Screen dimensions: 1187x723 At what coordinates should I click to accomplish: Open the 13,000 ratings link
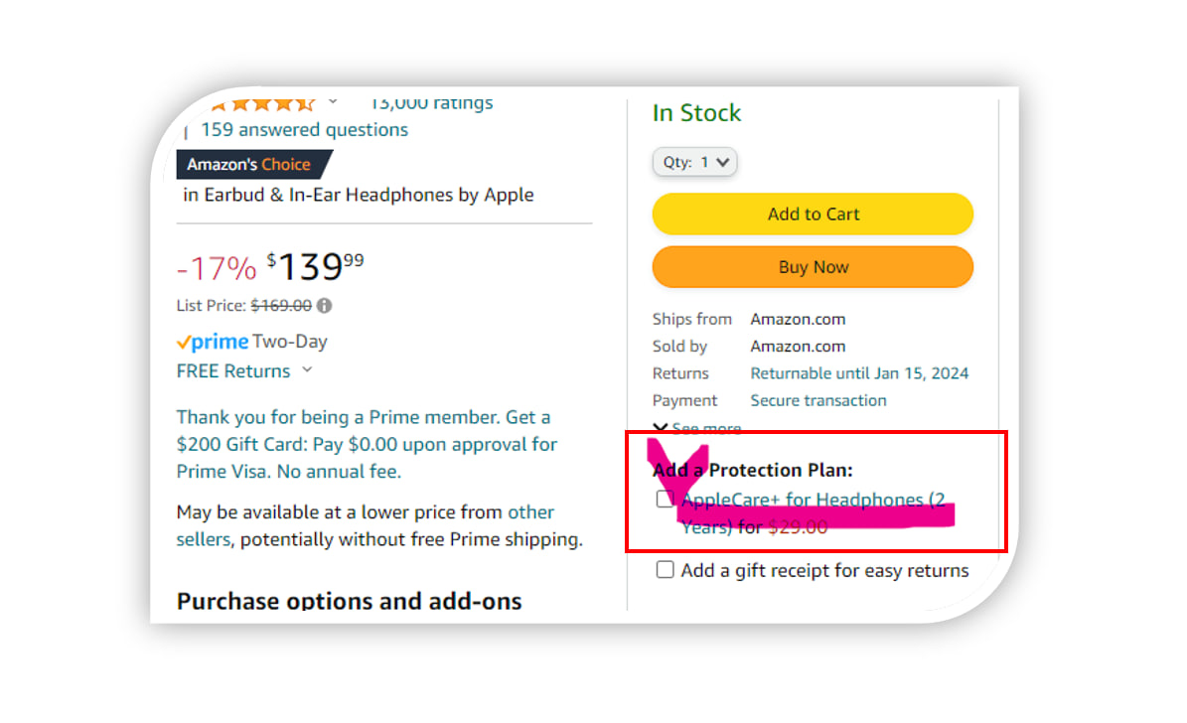(x=431, y=103)
